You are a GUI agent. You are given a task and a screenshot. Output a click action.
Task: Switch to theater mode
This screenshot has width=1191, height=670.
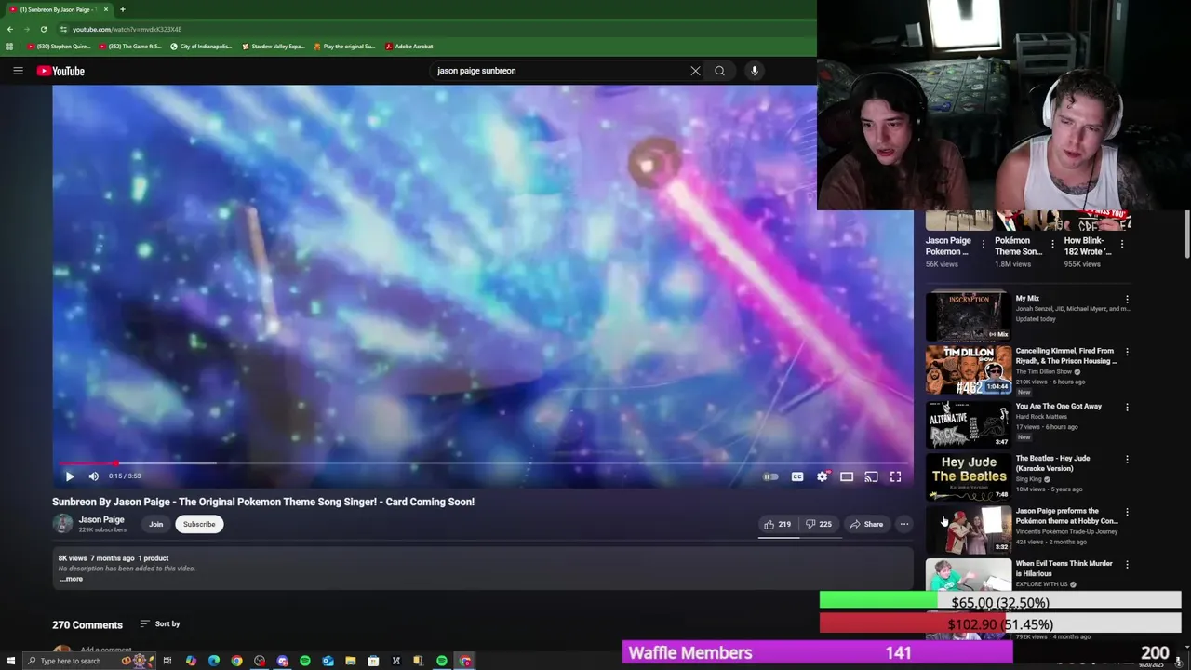(x=847, y=476)
